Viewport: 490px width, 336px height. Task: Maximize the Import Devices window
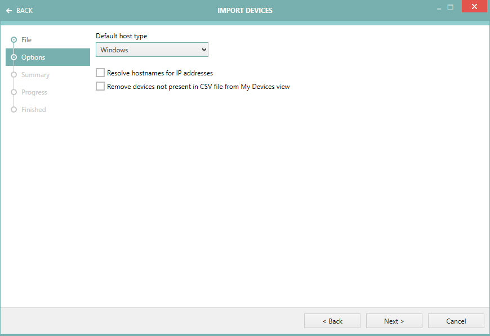tap(451, 7)
